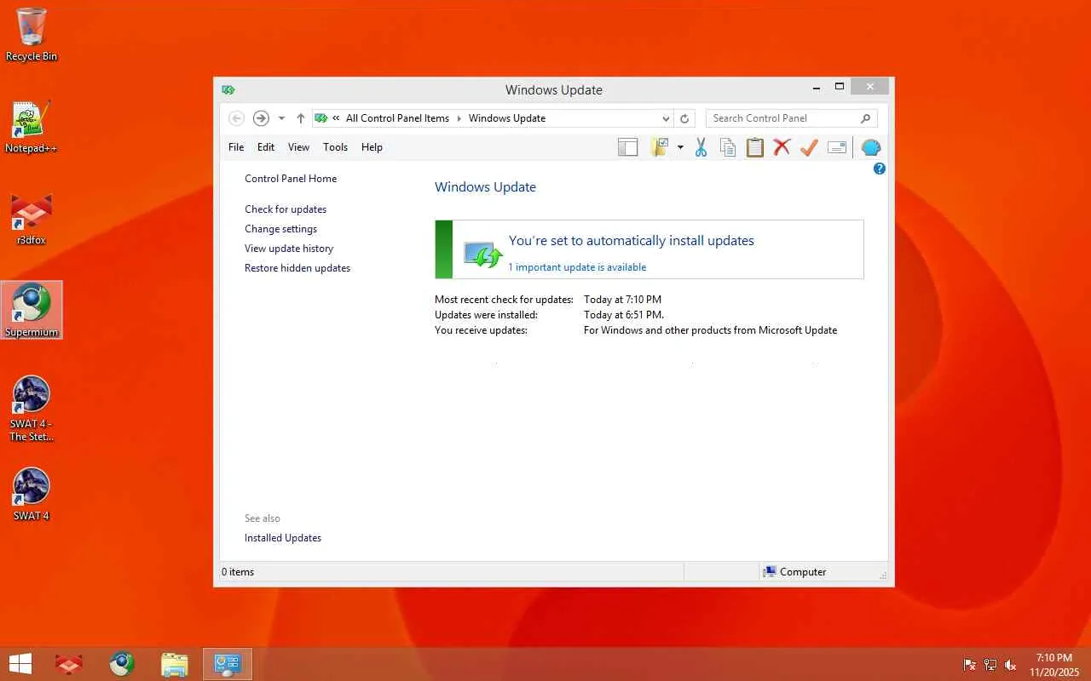Click the red Delete X icon
Screen dimensions: 1091x681
[782, 147]
